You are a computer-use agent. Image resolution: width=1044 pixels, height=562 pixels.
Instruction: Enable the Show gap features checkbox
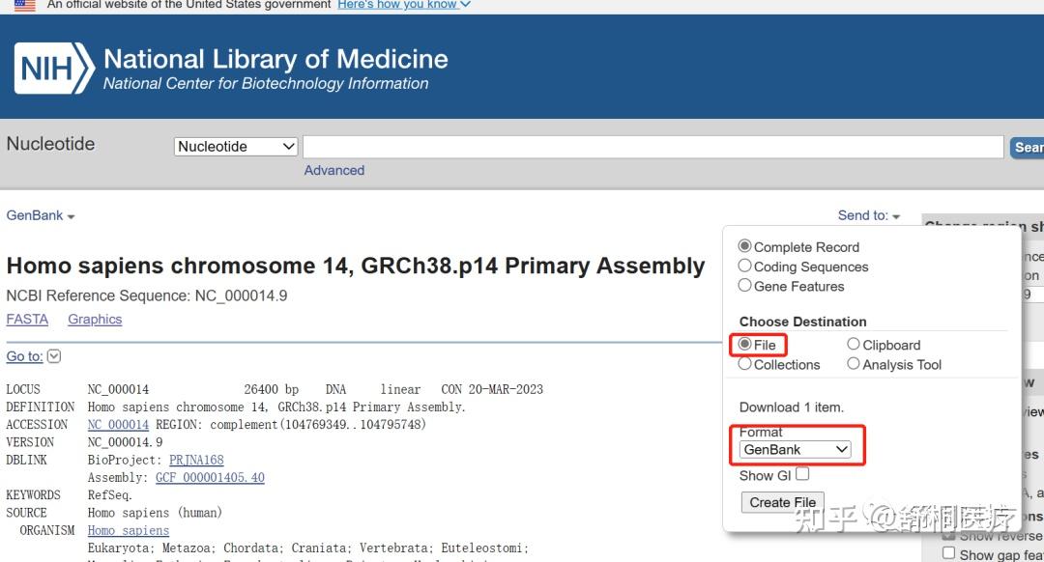(x=948, y=554)
